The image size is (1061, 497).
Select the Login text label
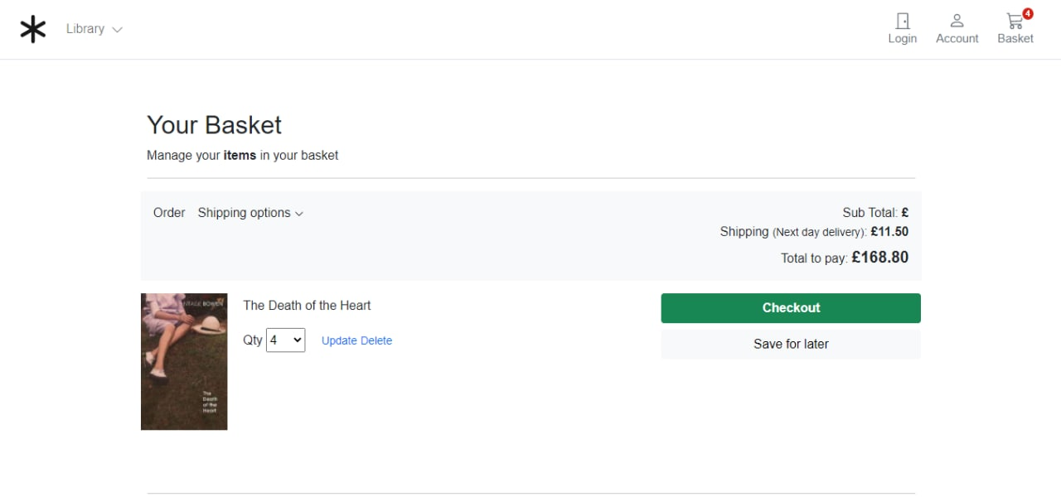[x=902, y=39]
